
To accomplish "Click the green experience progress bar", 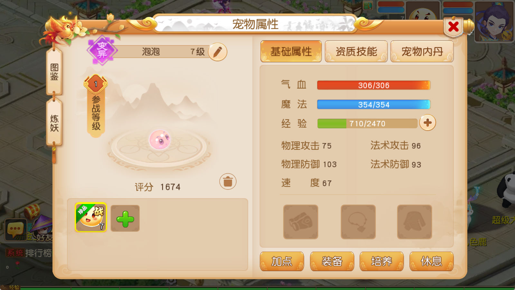I will tap(367, 123).
